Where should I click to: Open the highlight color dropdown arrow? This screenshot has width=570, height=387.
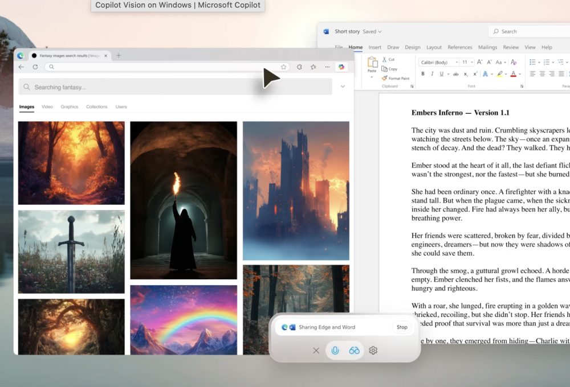click(x=506, y=74)
